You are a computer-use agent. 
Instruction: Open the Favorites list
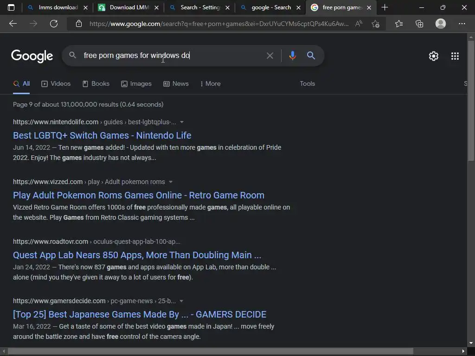pyautogui.click(x=399, y=24)
